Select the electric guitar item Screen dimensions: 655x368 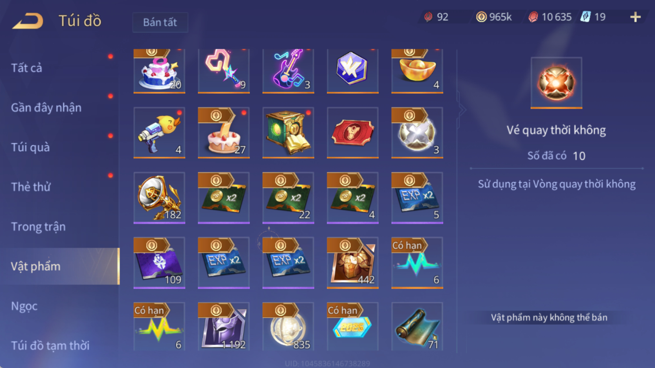click(x=288, y=71)
